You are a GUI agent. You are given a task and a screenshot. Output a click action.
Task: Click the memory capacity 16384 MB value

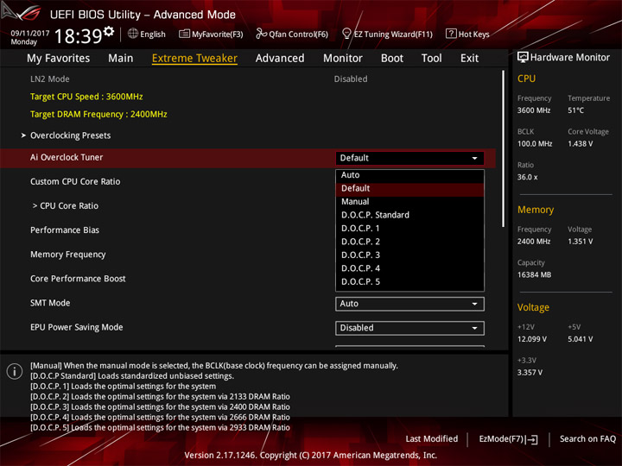(x=535, y=275)
